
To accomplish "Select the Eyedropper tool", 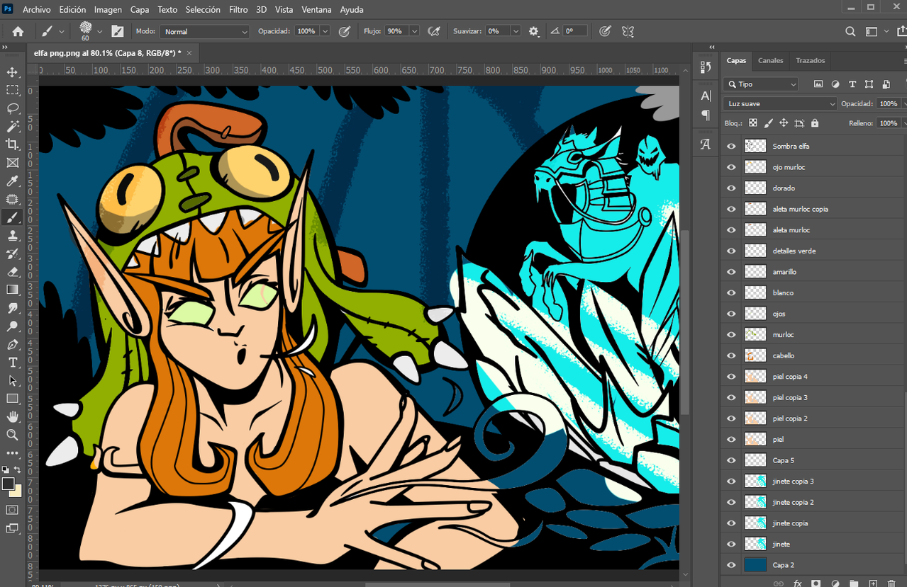I will pos(12,181).
